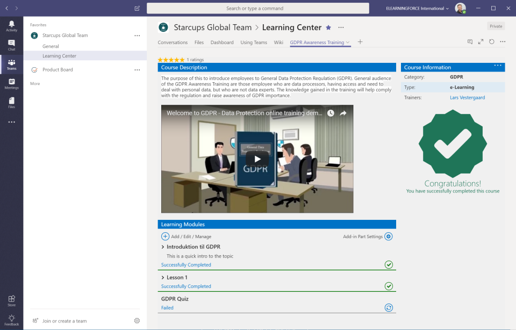This screenshot has height=330, width=516.
Task: Switch to the Wiki tab
Action: pos(278,42)
